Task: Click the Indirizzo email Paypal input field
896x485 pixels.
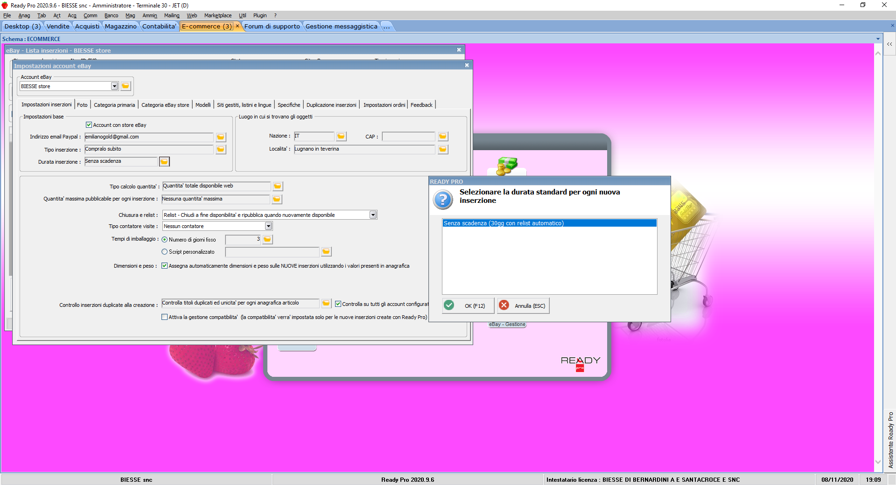Action: pos(149,137)
